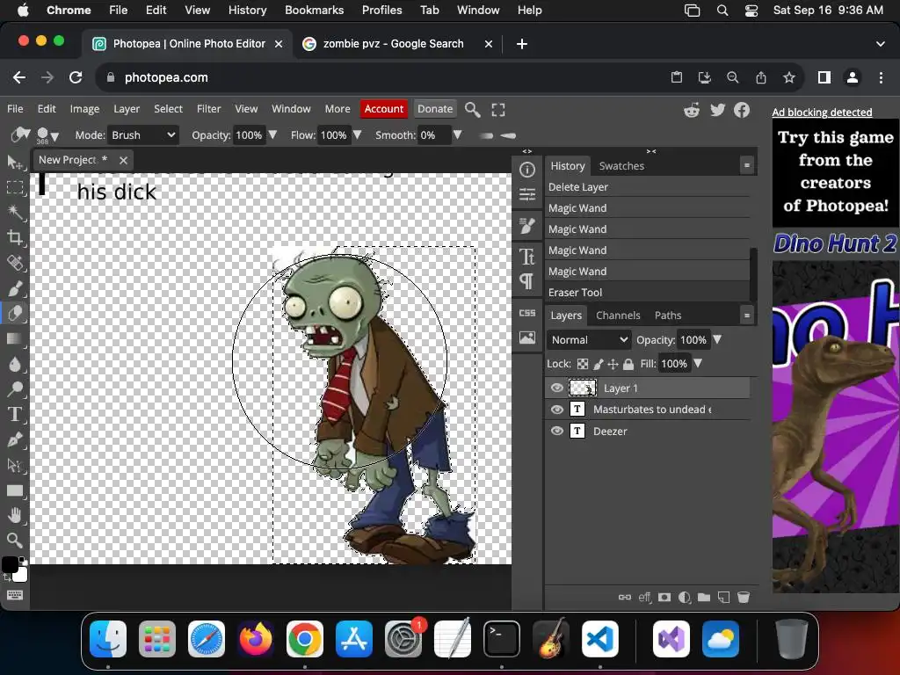
Task: Toggle the lock all padlock icon
Action: pyautogui.click(x=628, y=364)
